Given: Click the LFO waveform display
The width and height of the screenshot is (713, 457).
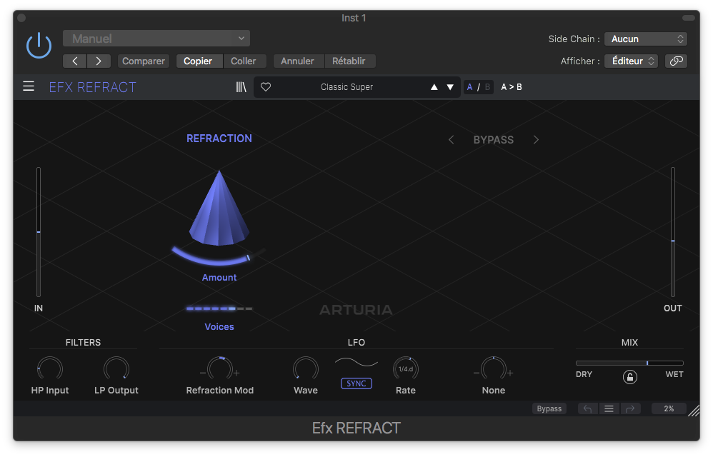Looking at the screenshot, I should click(356, 363).
